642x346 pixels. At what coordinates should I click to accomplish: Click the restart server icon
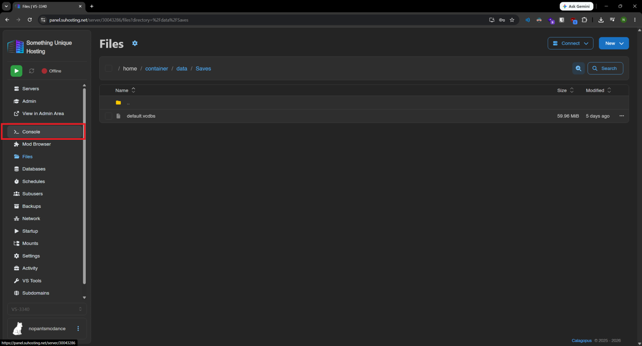click(x=32, y=71)
